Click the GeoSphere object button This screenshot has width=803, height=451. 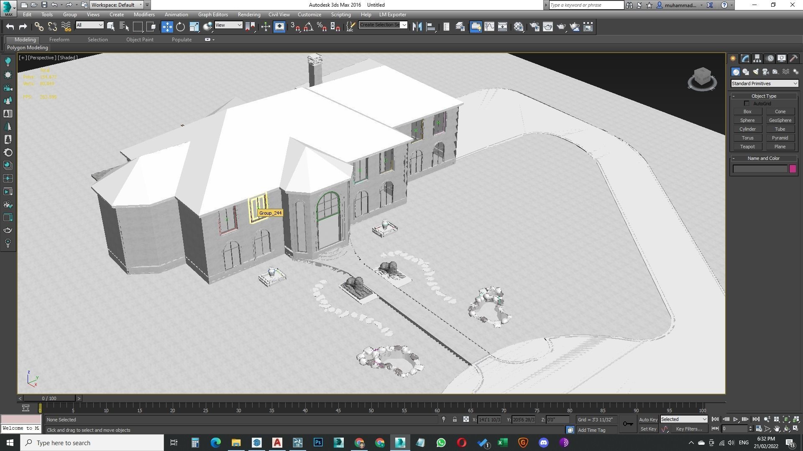point(780,120)
